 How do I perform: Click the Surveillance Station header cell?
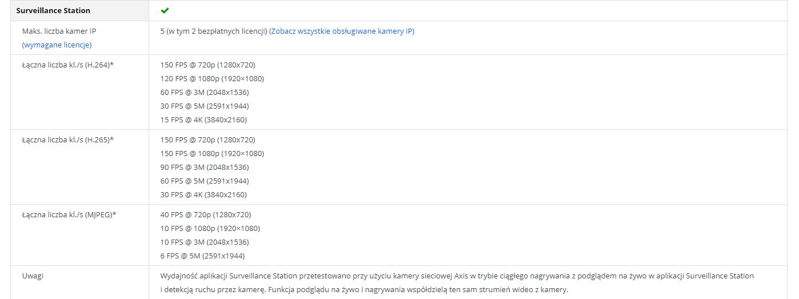click(79, 10)
